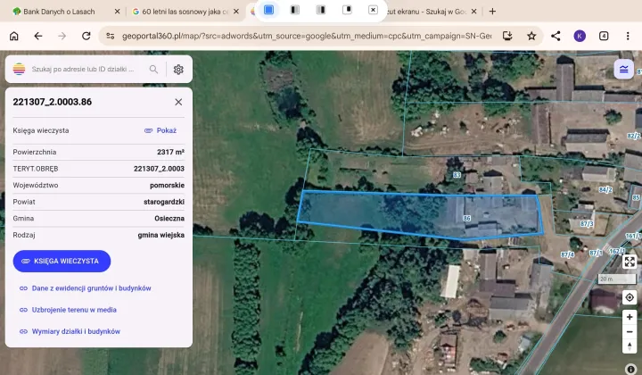Viewport: 642px width, 375px height.
Task: Click the Powiat value starogardzki
Action: 164,202
